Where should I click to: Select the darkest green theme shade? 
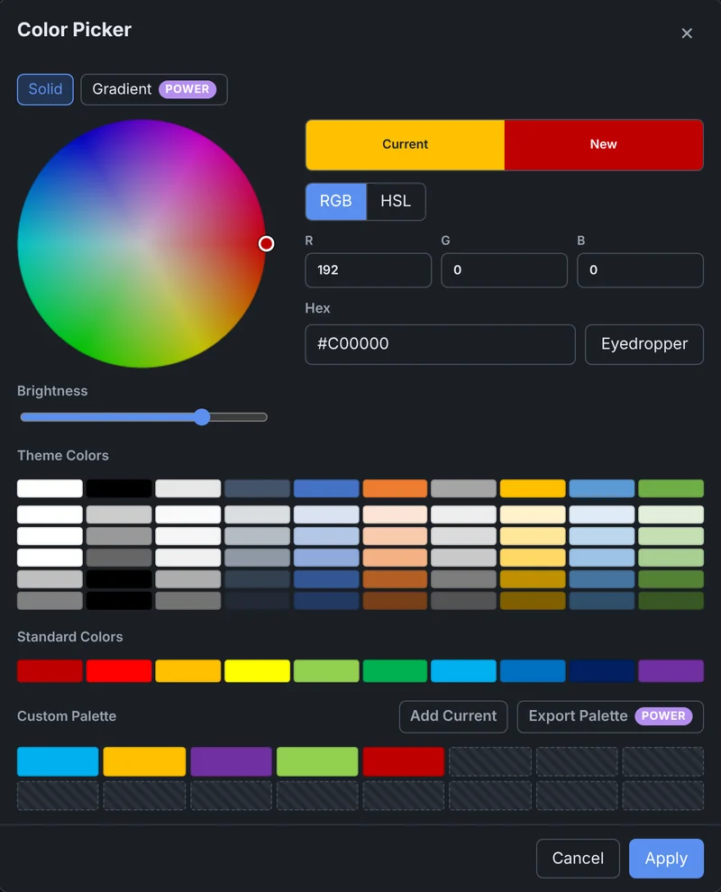(x=671, y=601)
